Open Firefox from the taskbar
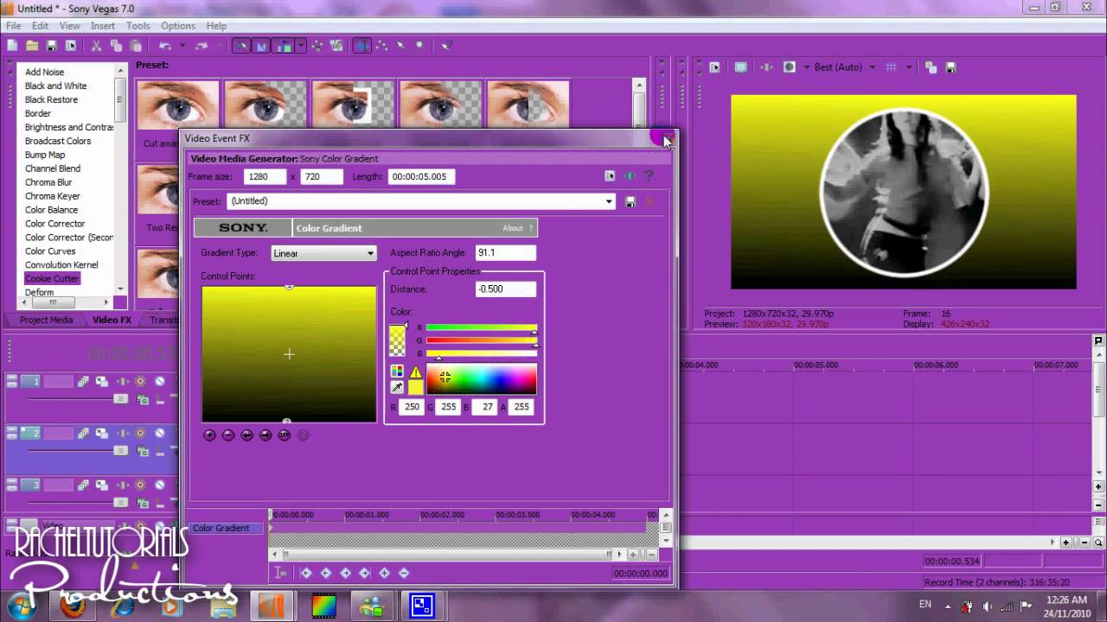Viewport: 1107px width, 622px height. [73, 606]
